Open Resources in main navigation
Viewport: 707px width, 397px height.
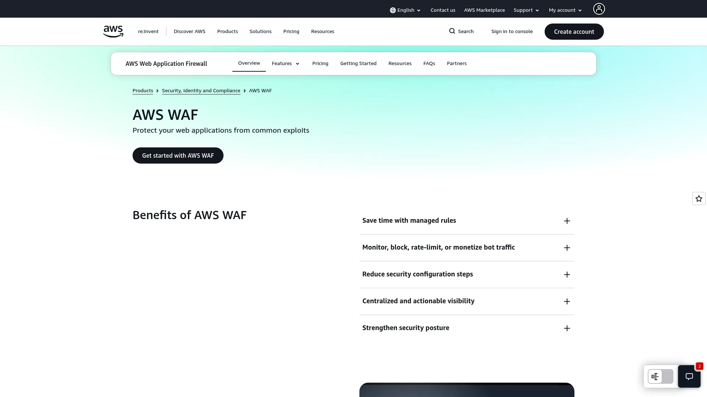(323, 32)
